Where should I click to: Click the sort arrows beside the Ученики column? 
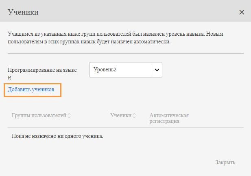pos(134,116)
